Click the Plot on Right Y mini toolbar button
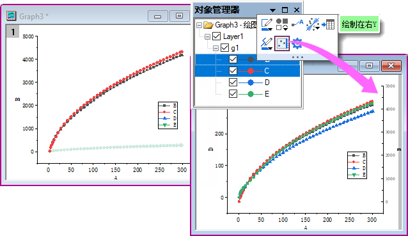The height and width of the screenshot is (236, 408). pyautogui.click(x=282, y=43)
